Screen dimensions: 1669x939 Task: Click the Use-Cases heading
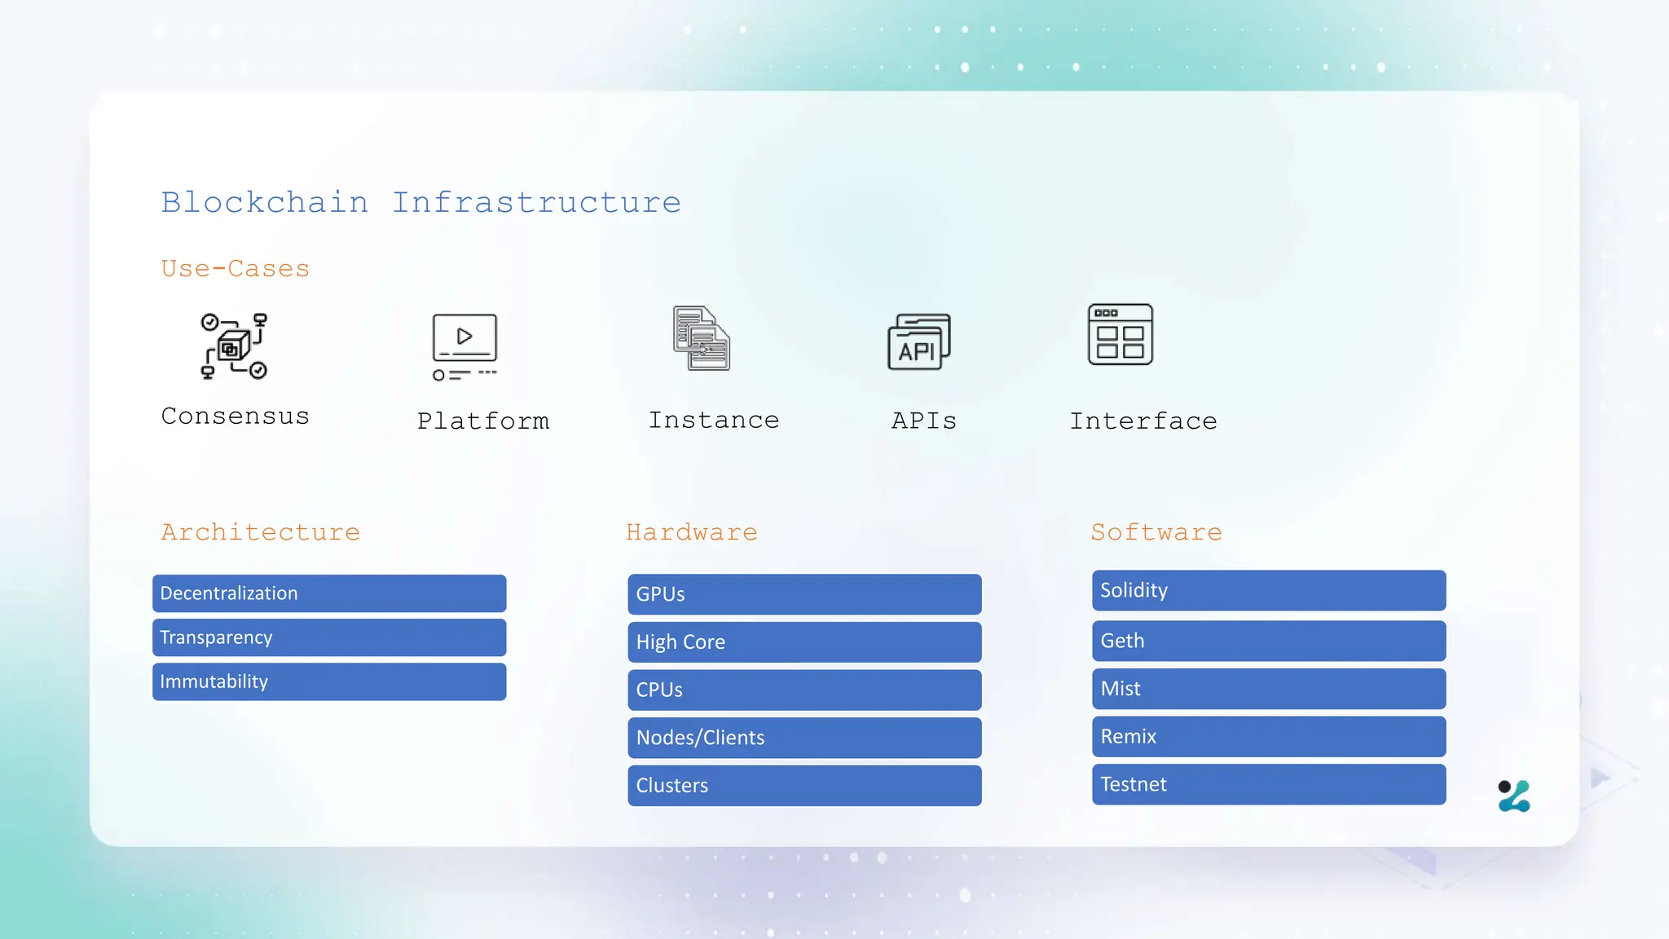point(235,268)
